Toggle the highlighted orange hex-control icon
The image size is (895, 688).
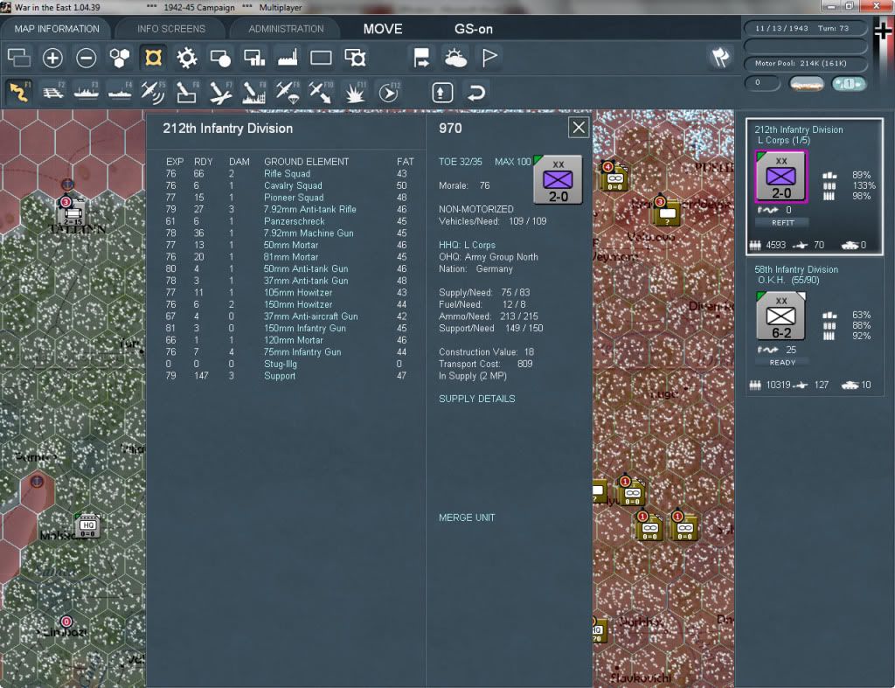pyautogui.click(x=154, y=58)
